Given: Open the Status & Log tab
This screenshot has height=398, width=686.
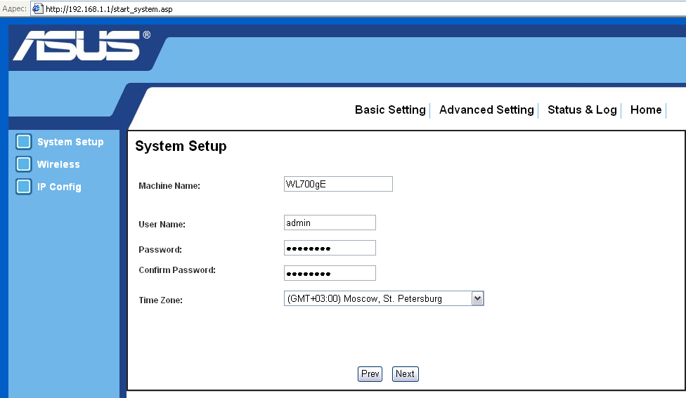Looking at the screenshot, I should pyautogui.click(x=582, y=110).
